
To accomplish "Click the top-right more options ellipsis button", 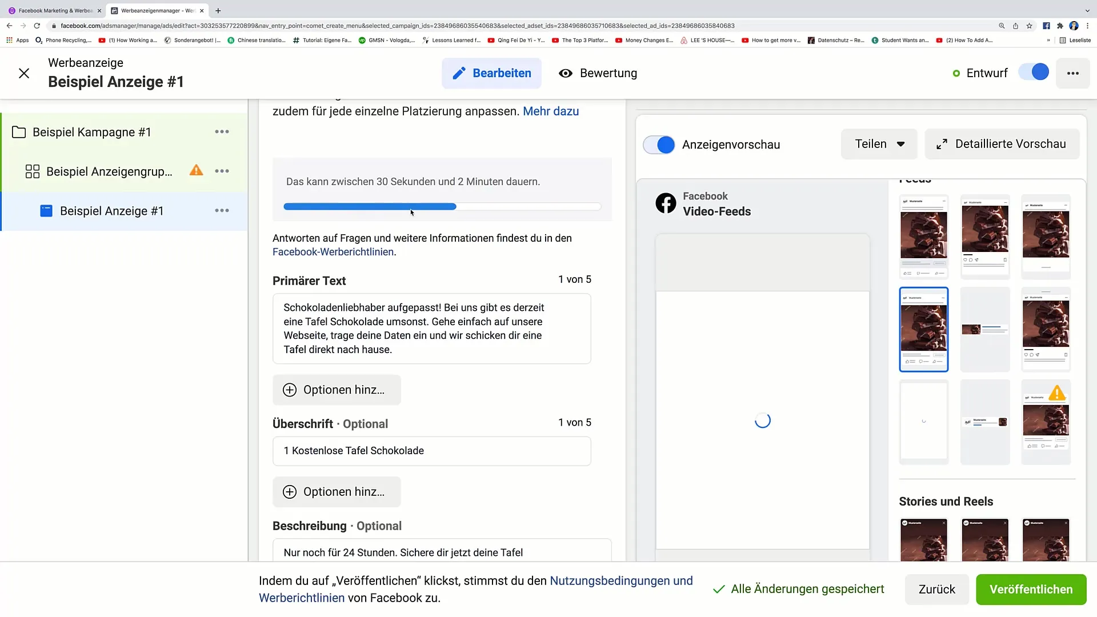I will [x=1072, y=73].
